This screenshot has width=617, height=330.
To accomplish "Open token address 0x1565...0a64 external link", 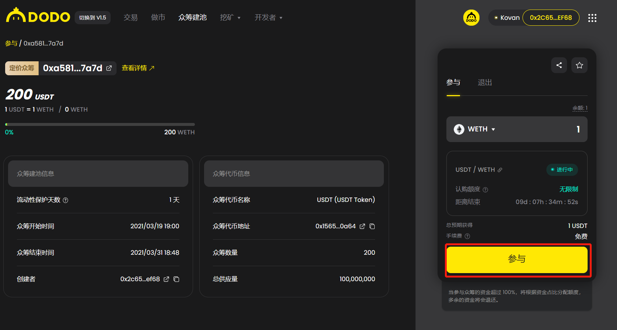I will tap(362, 226).
